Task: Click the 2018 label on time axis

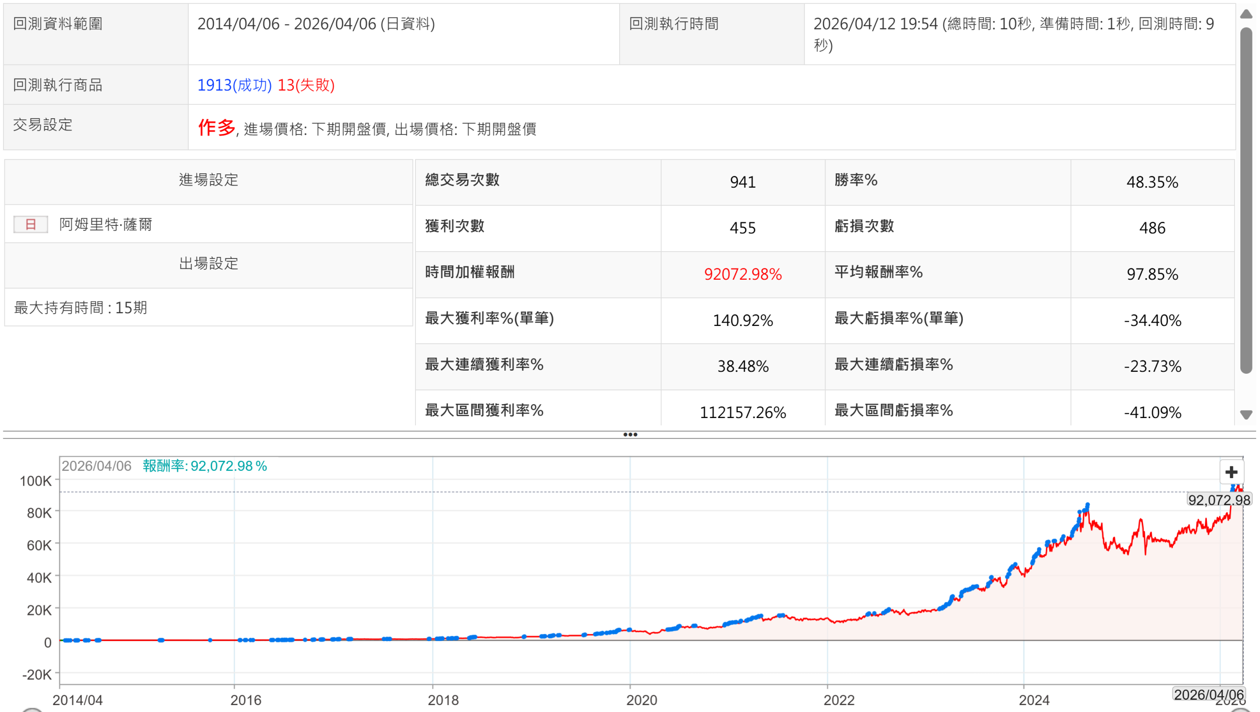Action: coord(442,700)
